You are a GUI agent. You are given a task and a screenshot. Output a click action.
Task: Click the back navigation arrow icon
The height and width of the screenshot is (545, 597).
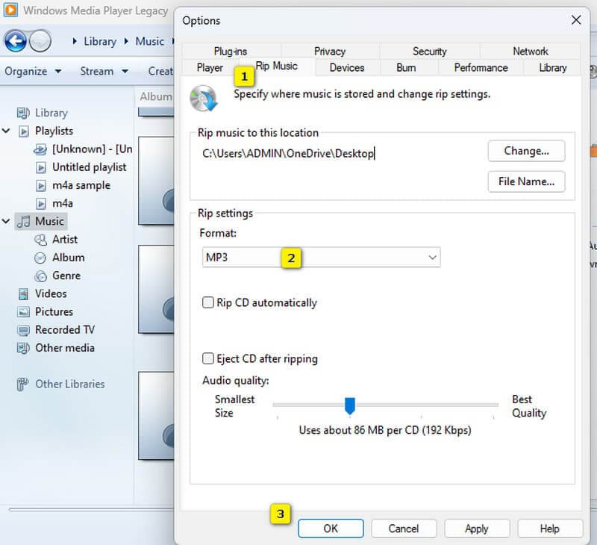16,41
